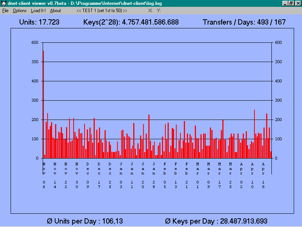
Task: Click the Units: 17.723 readout
Action: pos(39,22)
